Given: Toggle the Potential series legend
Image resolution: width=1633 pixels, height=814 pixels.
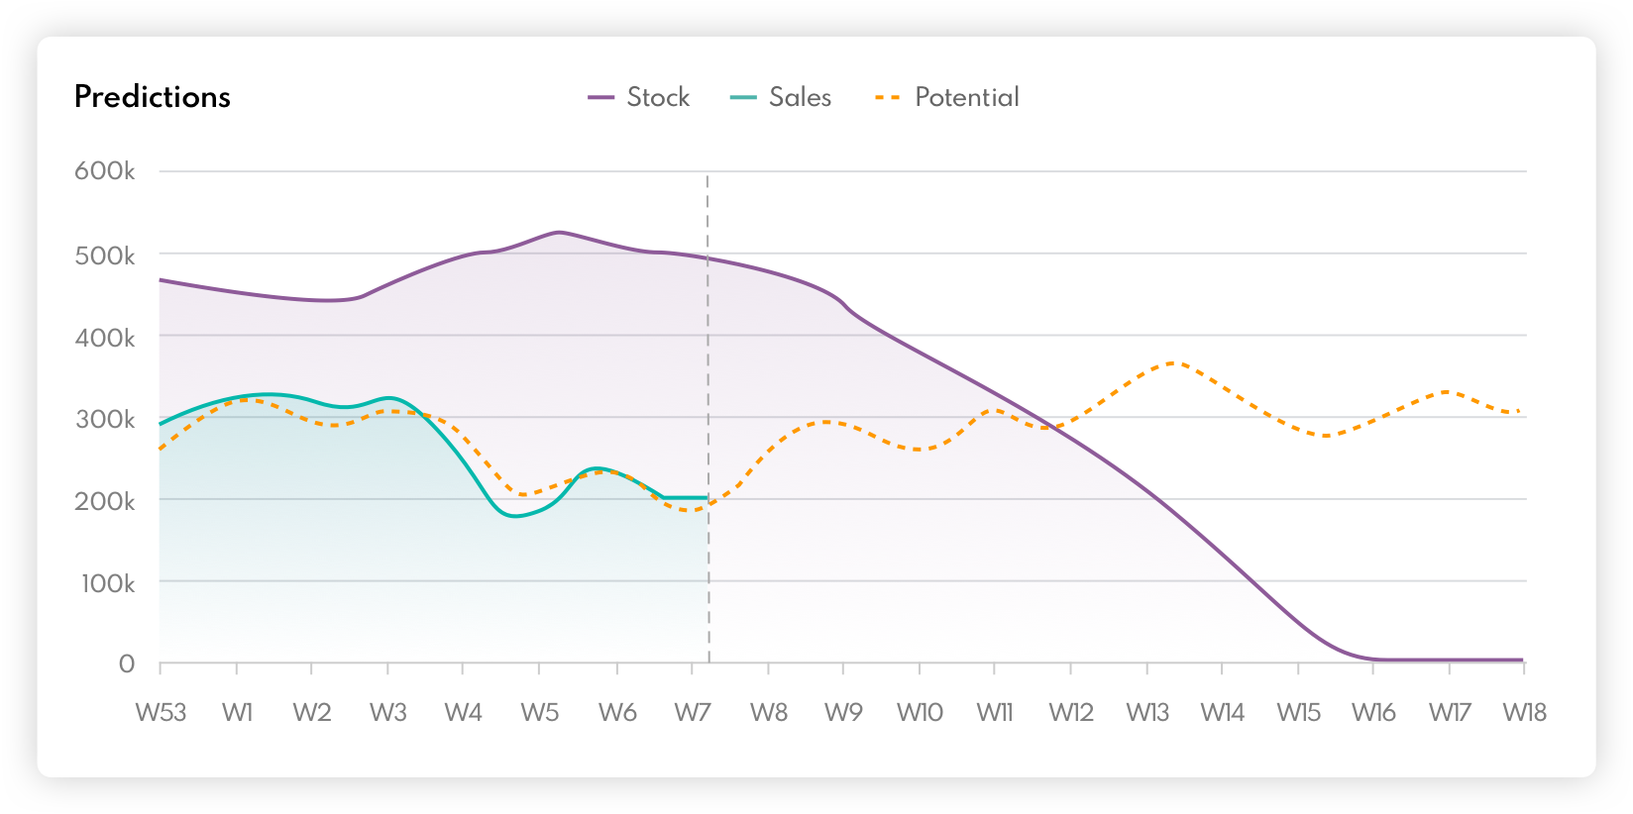Looking at the screenshot, I should pos(966,97).
